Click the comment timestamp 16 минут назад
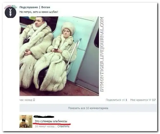This screenshot has height=134, width=160. pyautogui.click(x=45, y=126)
